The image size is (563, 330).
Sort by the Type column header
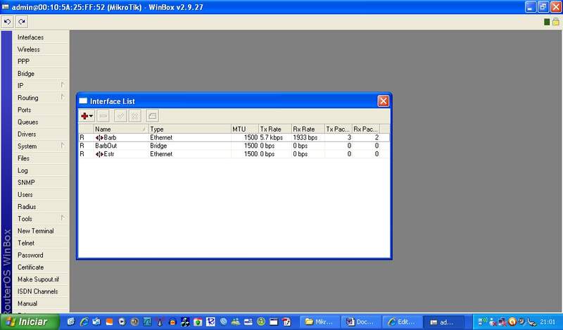point(189,129)
